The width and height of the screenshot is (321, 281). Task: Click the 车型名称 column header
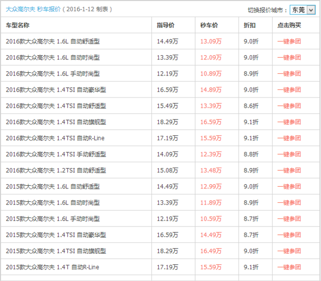(18, 25)
